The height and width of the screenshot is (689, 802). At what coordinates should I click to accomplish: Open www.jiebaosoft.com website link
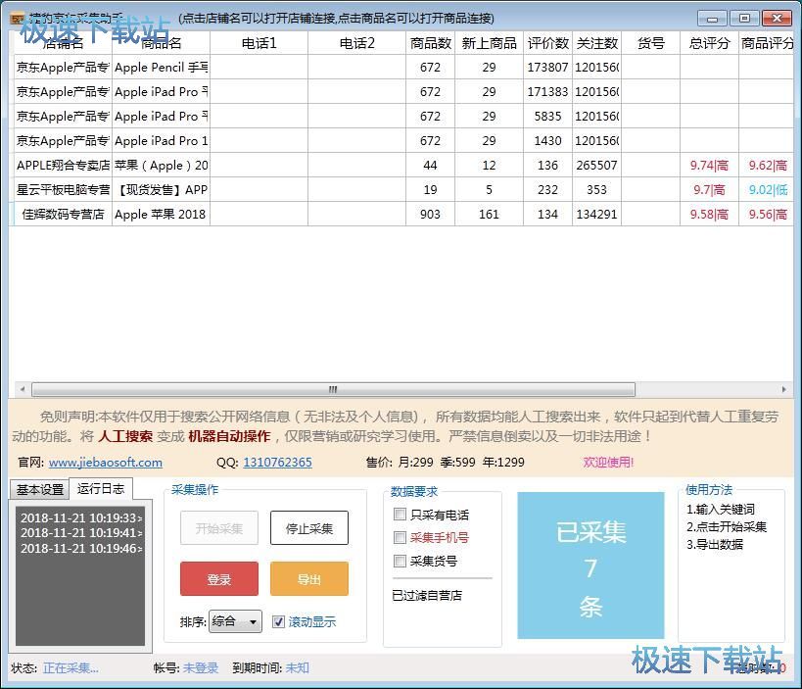tap(106, 463)
